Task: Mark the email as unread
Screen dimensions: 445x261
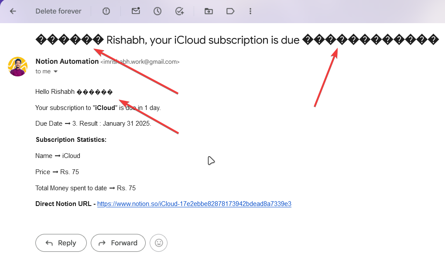Action: pyautogui.click(x=136, y=11)
